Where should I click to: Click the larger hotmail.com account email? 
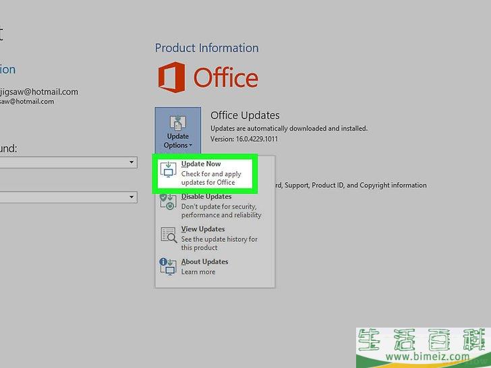coord(39,92)
